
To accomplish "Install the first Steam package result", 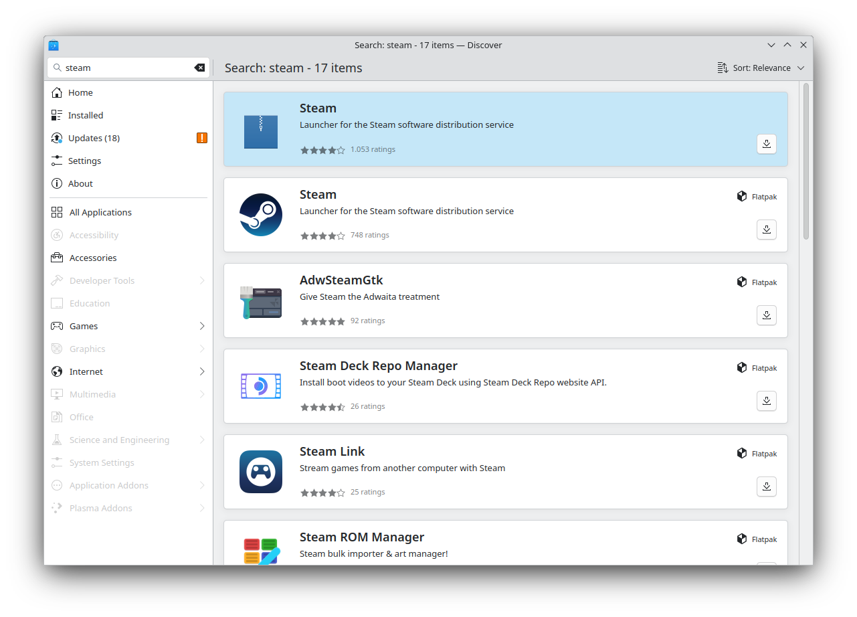I will coord(767,144).
